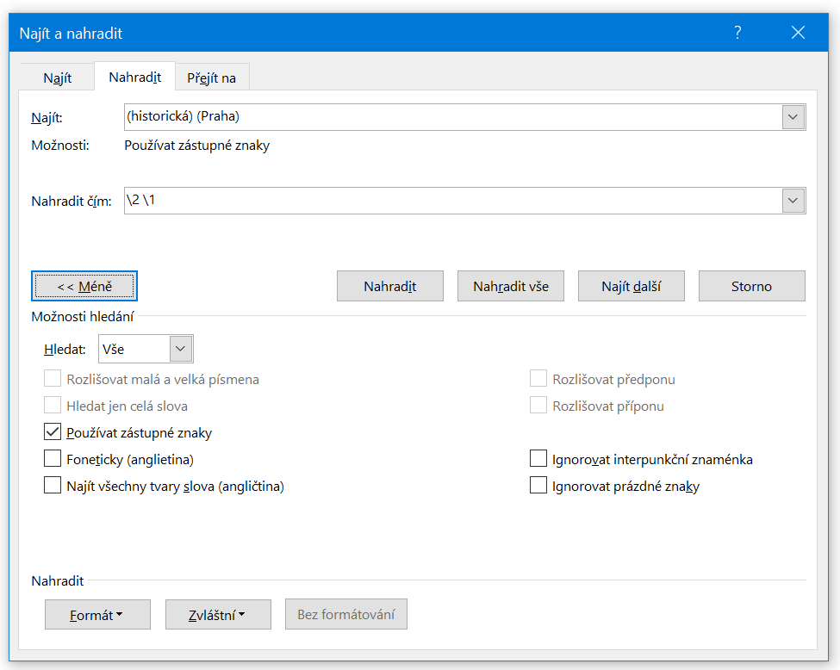
Task: Click Najít další to find next
Action: point(631,286)
